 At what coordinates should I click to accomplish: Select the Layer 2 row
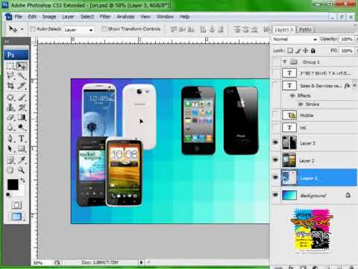[x=314, y=160]
